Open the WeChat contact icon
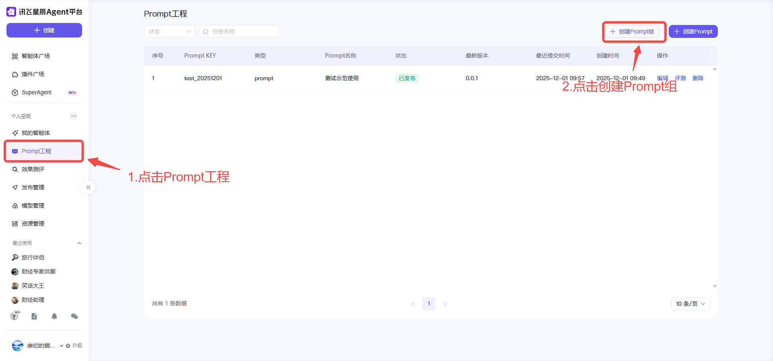This screenshot has width=773, height=361. pos(74,316)
